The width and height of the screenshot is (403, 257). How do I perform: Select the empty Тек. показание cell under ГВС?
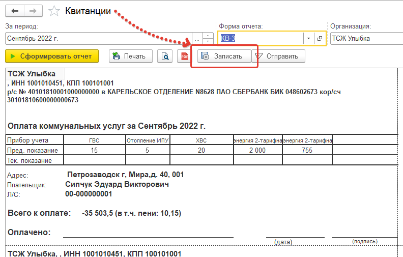[x=94, y=160]
